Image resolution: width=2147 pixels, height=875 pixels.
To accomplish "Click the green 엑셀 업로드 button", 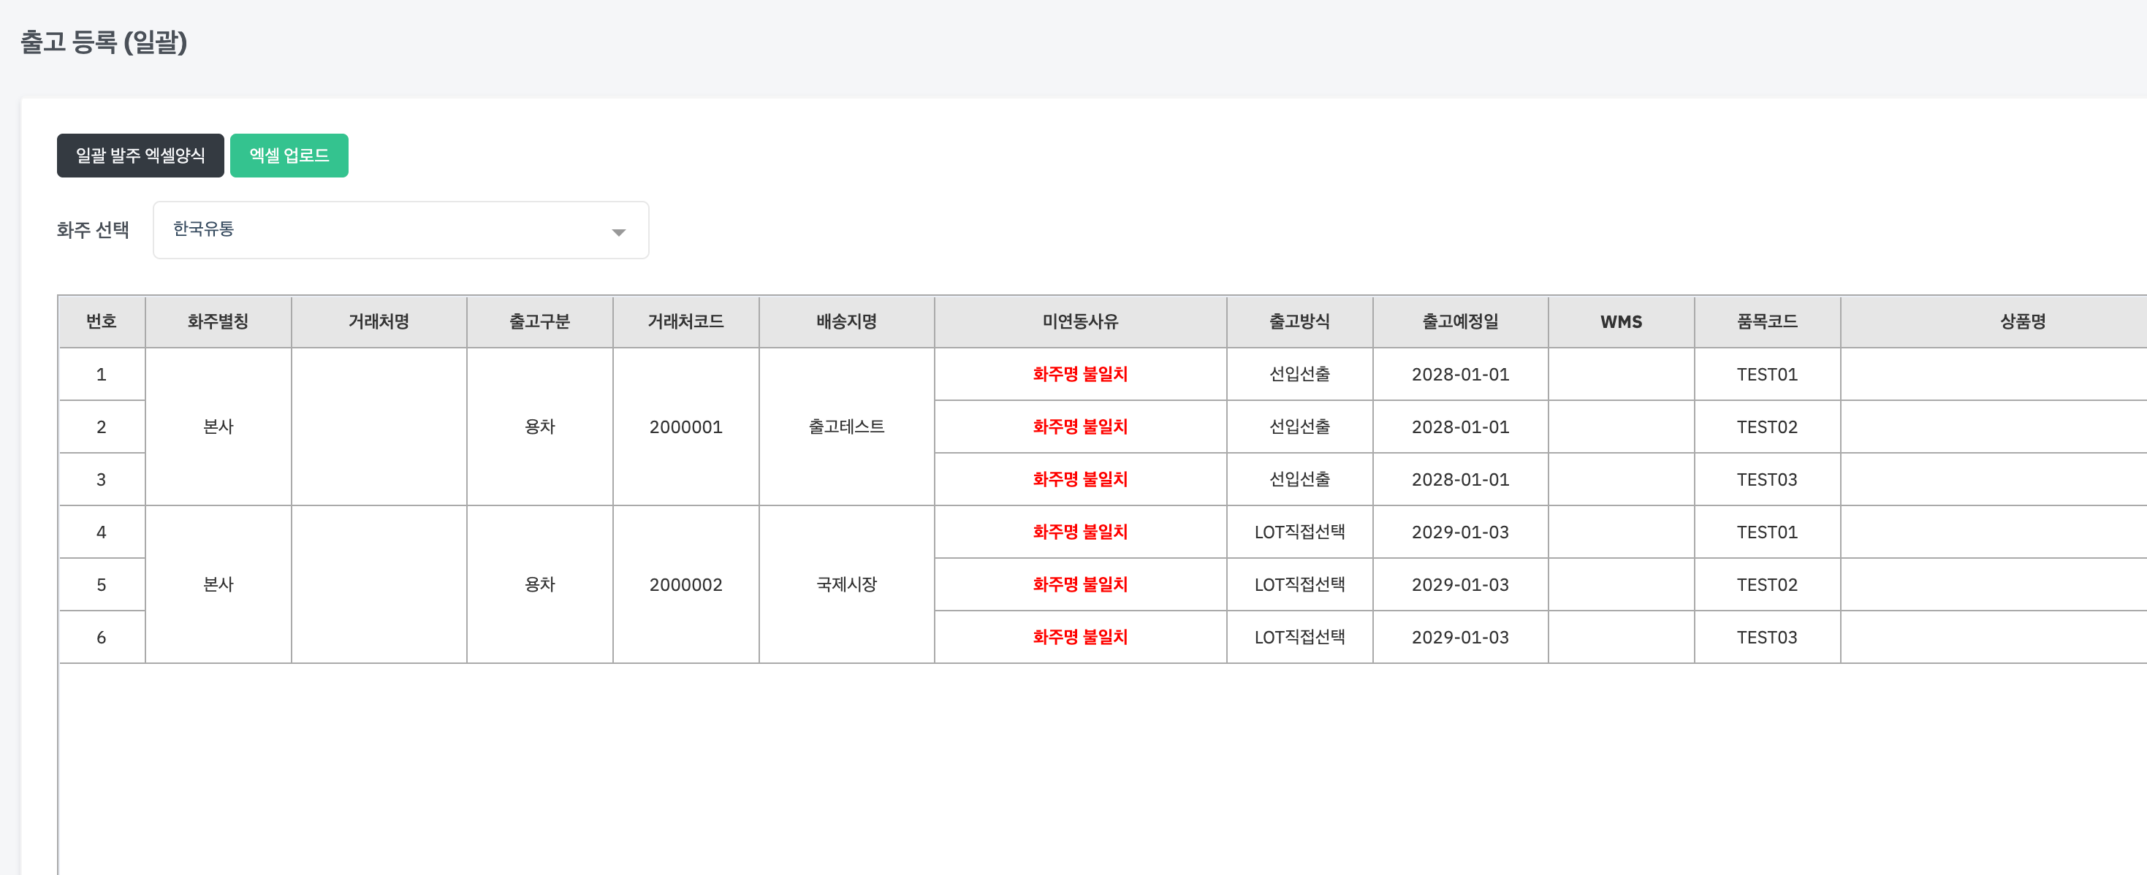I will [289, 156].
